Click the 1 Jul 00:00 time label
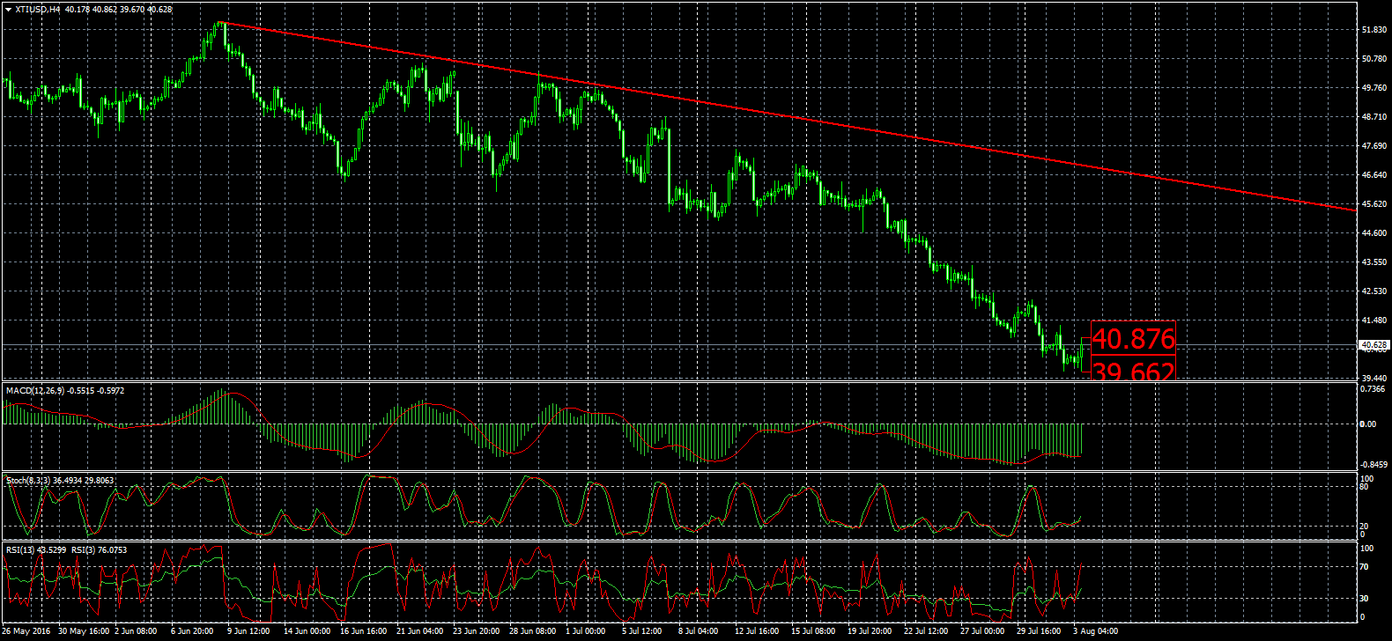Viewport: 1392px width, 641px height. coord(585,631)
